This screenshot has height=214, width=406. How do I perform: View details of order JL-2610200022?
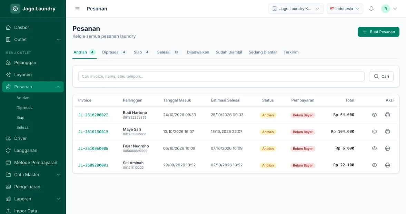click(374, 115)
